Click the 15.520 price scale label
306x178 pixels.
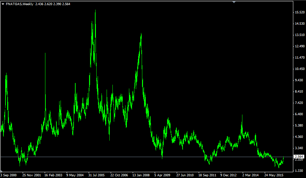[300, 12]
